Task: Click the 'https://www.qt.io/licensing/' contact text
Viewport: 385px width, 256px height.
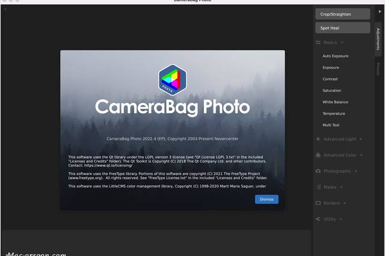Action: [x=108, y=165]
